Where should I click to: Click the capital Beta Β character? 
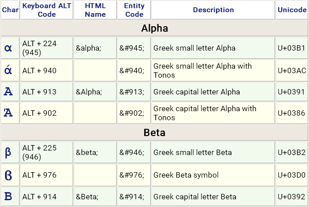coord(8,197)
